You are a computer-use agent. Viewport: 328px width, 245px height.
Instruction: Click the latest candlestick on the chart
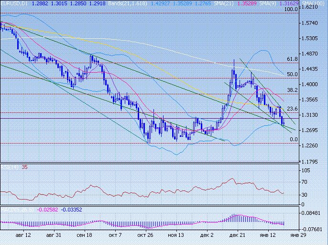pyautogui.click(x=284, y=122)
